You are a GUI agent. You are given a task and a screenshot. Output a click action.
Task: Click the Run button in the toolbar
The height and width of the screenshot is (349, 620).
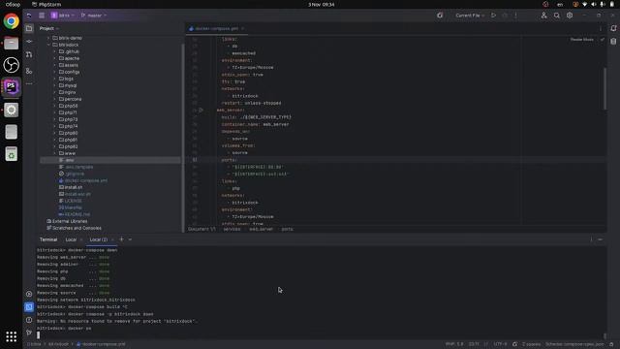point(493,16)
